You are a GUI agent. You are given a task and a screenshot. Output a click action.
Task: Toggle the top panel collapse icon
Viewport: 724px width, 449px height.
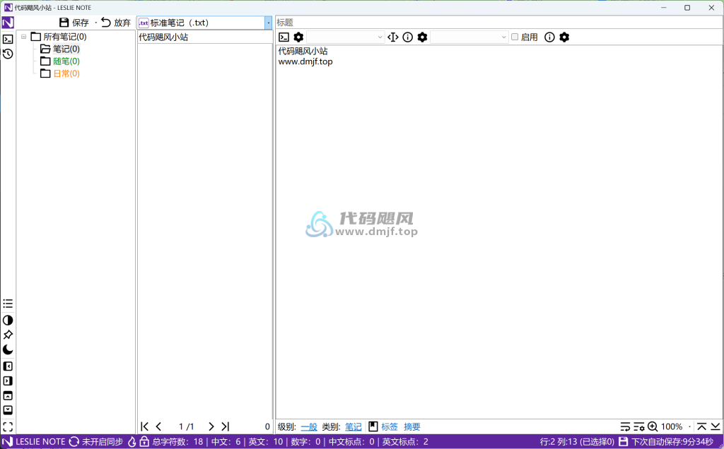click(8, 396)
